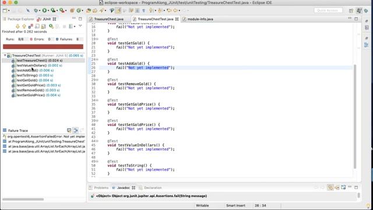
Task: Switch to Problems tab
Action: 98,188
